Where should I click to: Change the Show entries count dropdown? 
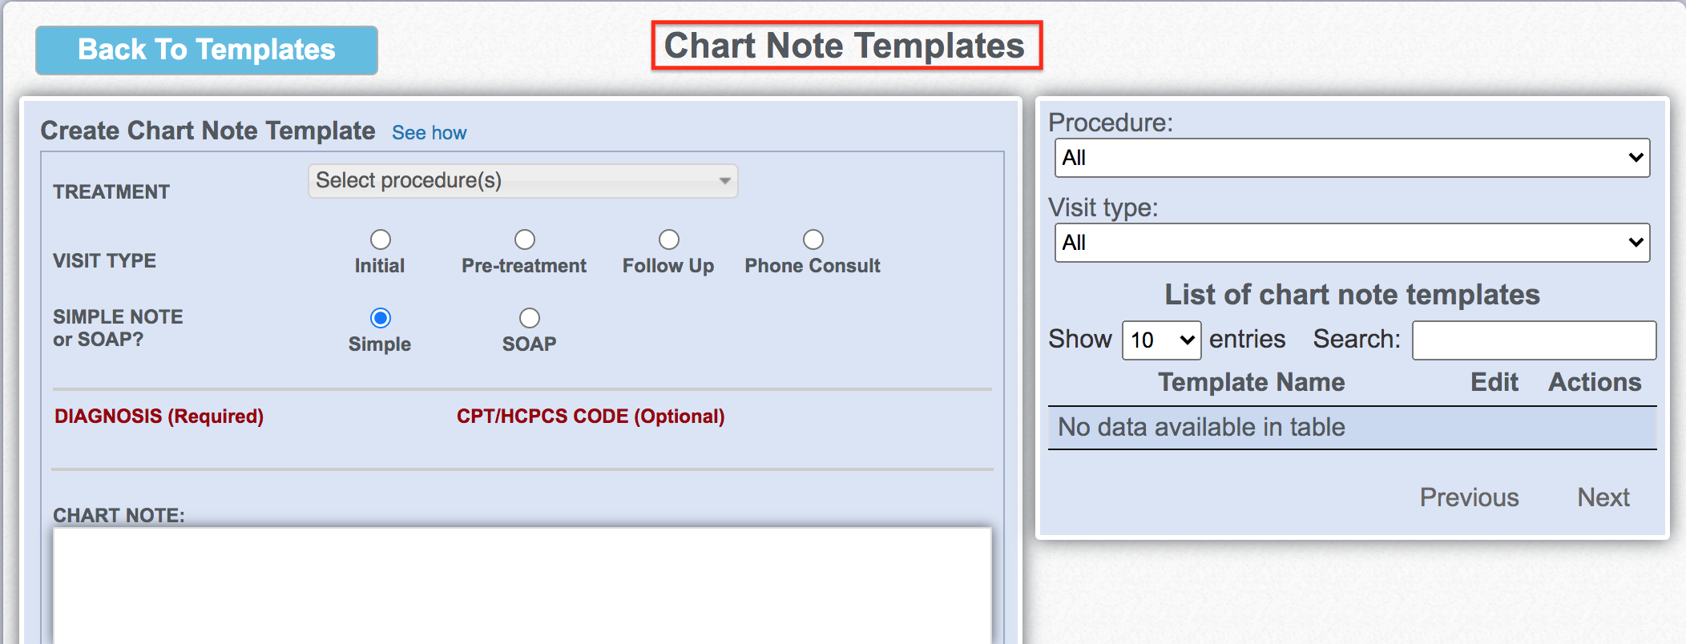[x=1161, y=340]
